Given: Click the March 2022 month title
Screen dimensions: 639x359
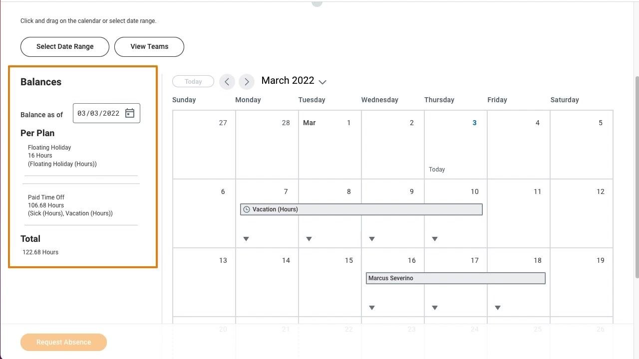Looking at the screenshot, I should coord(288,81).
